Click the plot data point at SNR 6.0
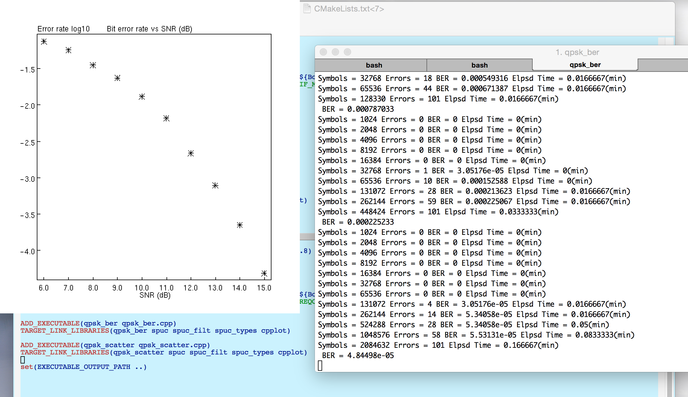The height and width of the screenshot is (397, 688). [x=44, y=42]
